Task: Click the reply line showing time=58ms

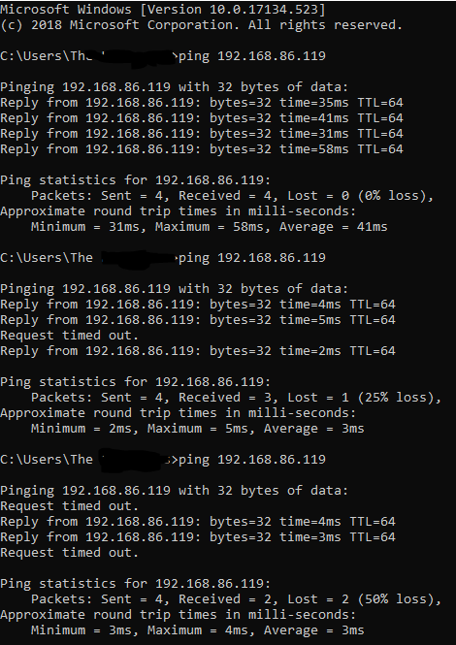Action: (x=202, y=149)
